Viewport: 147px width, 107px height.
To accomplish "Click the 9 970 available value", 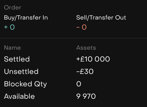I will pos(86,96).
